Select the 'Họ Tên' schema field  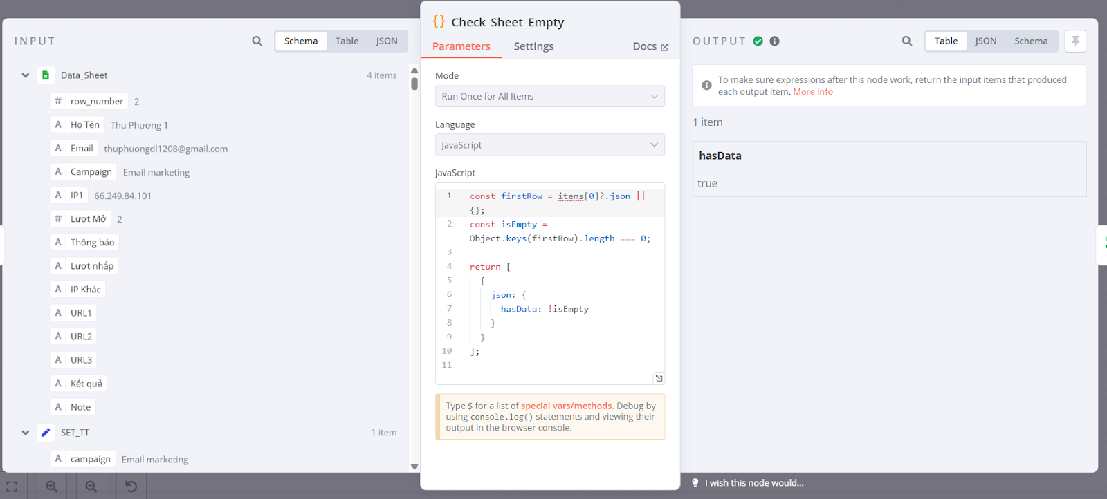click(x=77, y=124)
